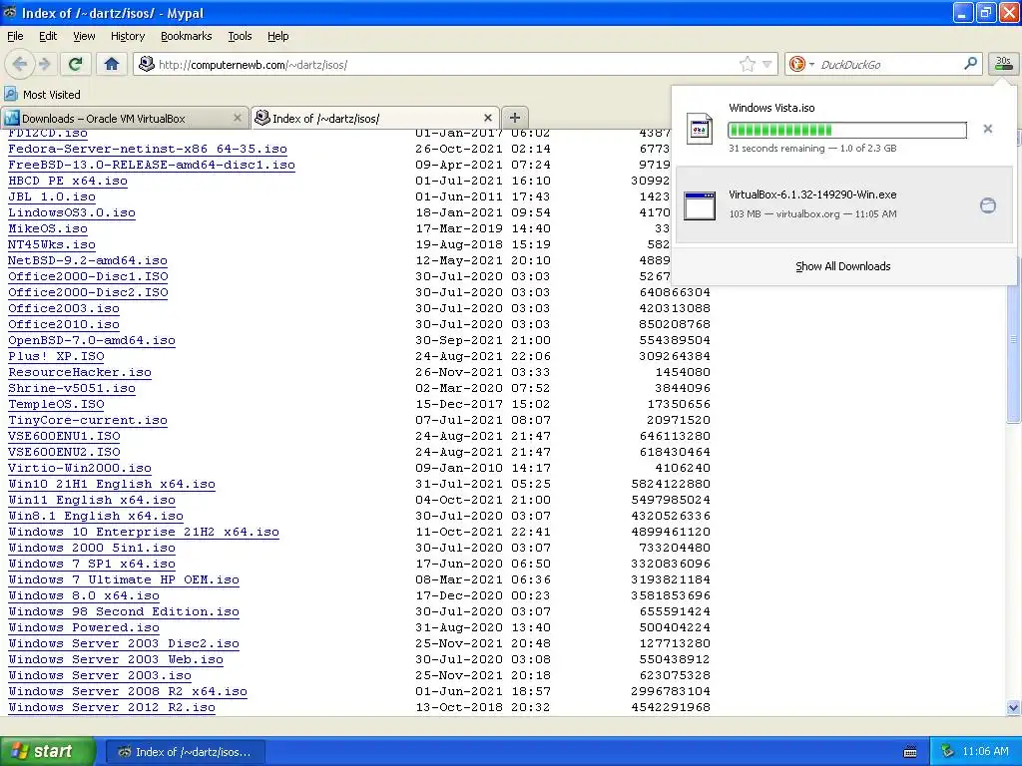
Task: Open the Virtio-Win2000.iso link
Action: [x=80, y=468]
